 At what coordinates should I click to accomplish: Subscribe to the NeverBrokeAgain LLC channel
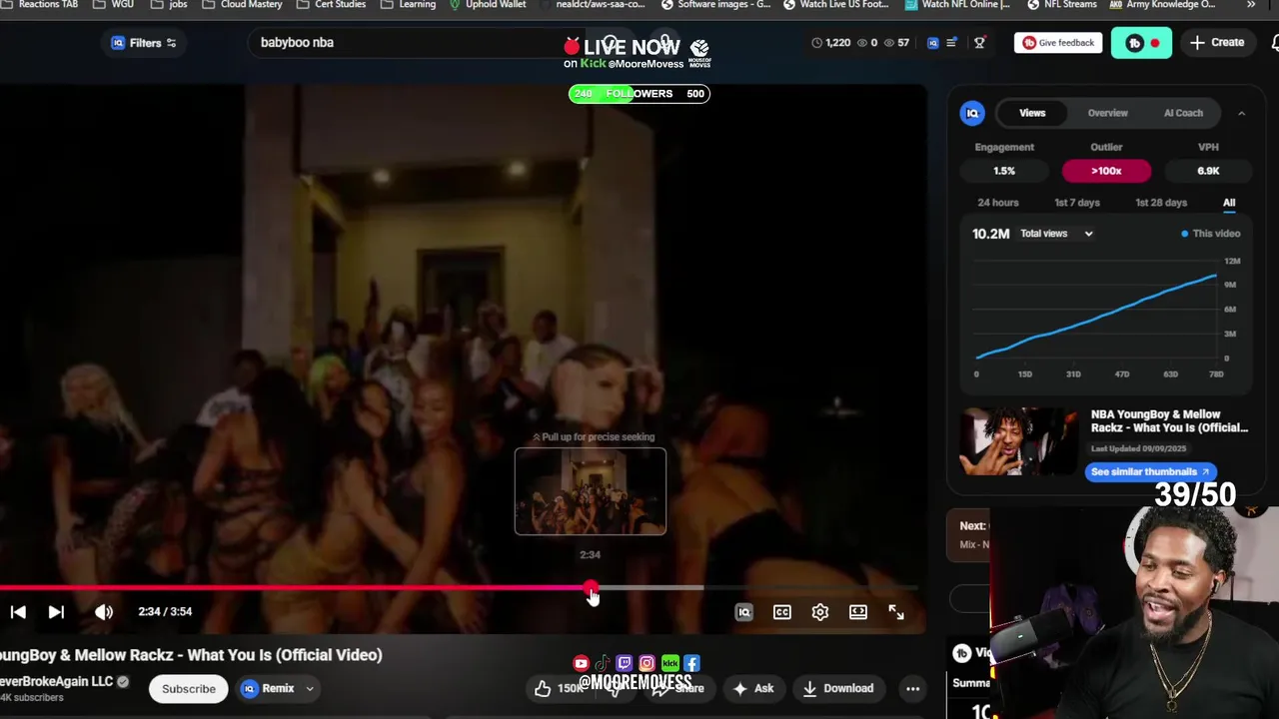coord(189,688)
